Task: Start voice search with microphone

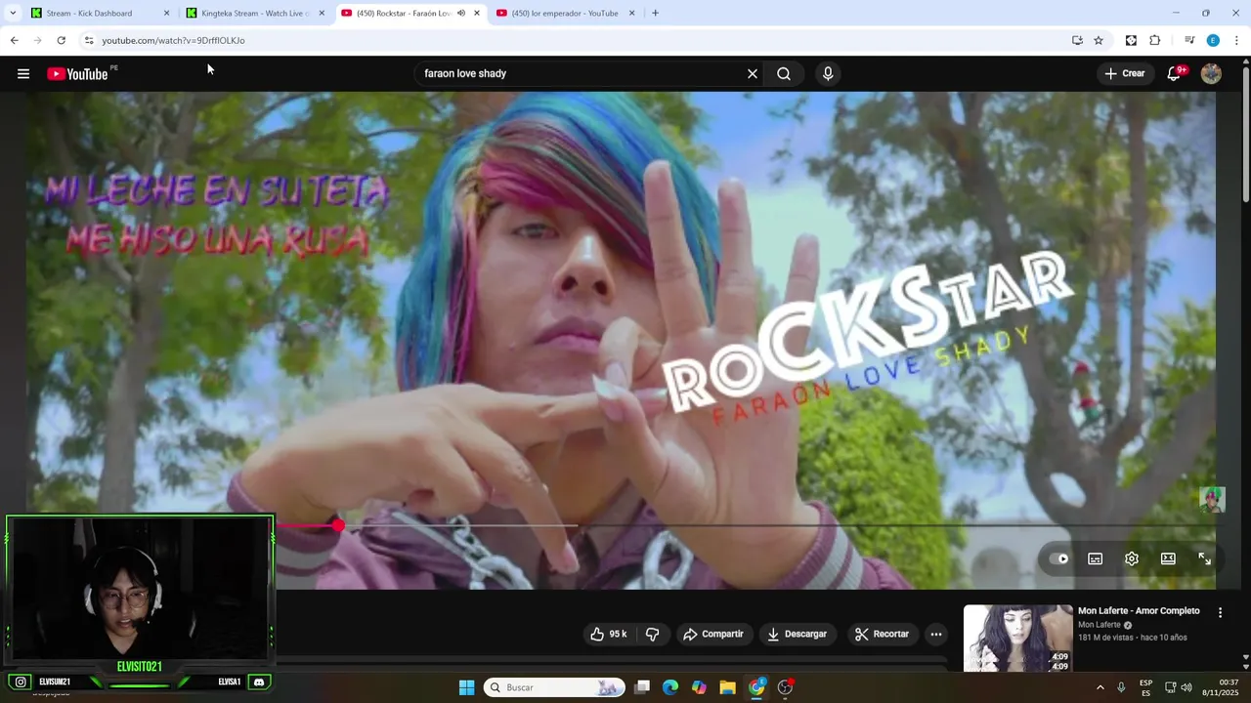Action: [828, 73]
